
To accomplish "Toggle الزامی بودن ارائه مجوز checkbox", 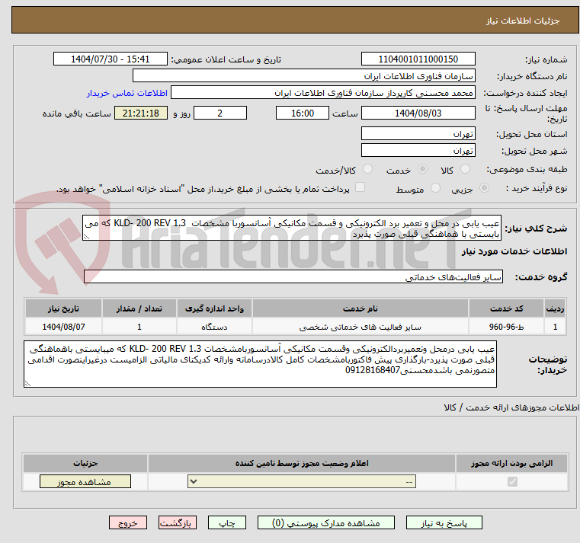I will tap(512, 481).
